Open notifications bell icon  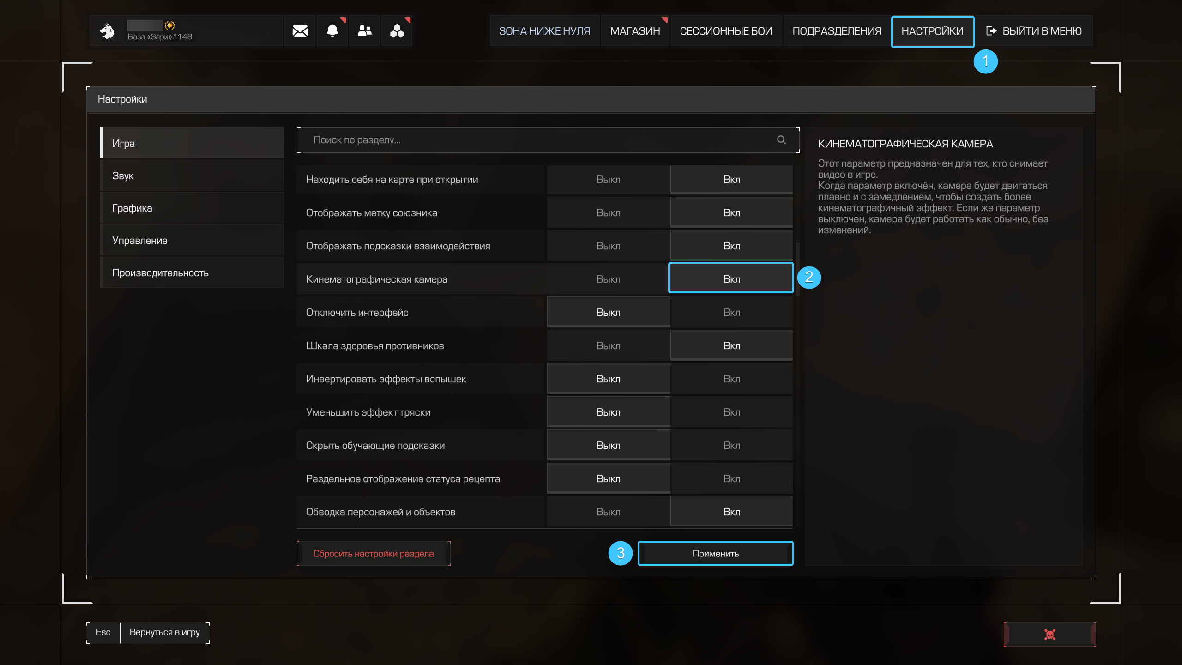[x=332, y=31]
